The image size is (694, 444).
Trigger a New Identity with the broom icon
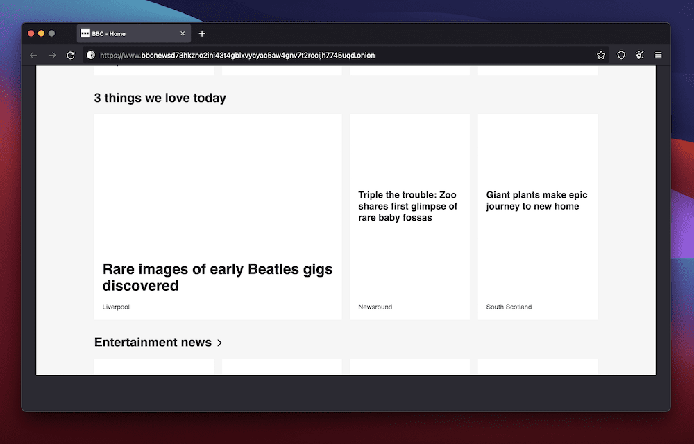coord(639,55)
